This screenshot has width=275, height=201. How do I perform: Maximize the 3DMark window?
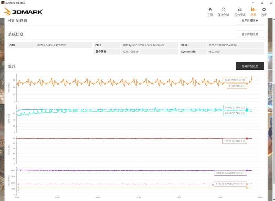pyautogui.click(x=262, y=3)
